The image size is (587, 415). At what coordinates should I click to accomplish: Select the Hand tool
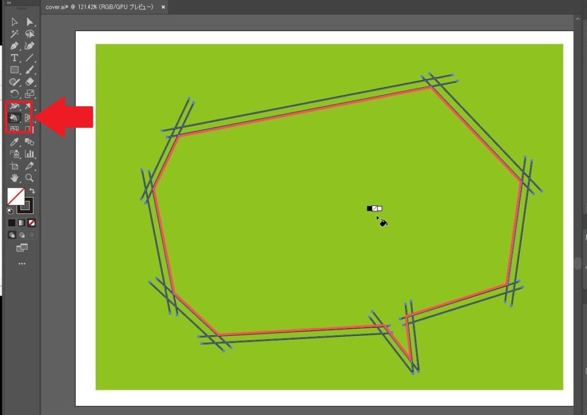[15, 178]
